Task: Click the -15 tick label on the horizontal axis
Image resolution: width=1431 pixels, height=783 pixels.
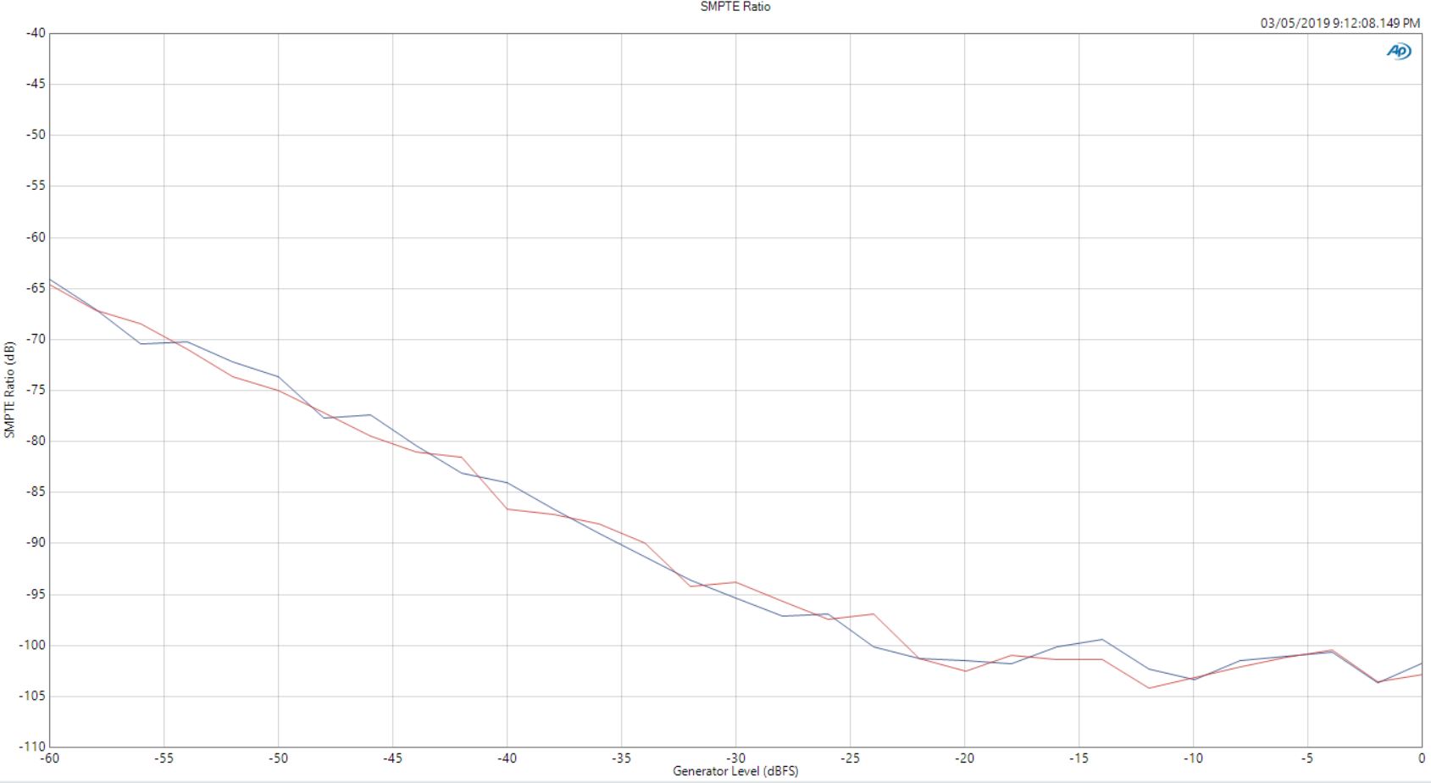Action: click(1079, 758)
